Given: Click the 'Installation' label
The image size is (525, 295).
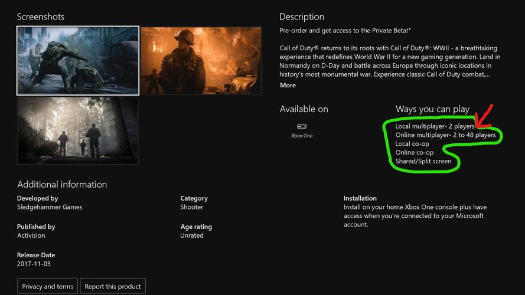Looking at the screenshot, I should coord(360,198).
